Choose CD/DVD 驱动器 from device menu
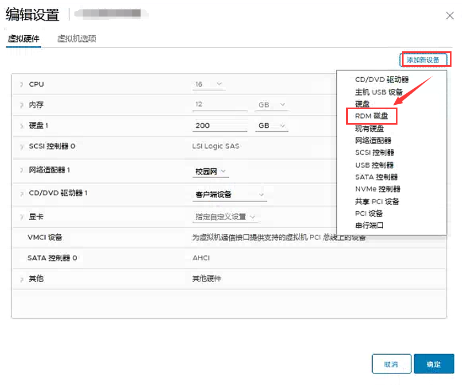 (x=382, y=79)
